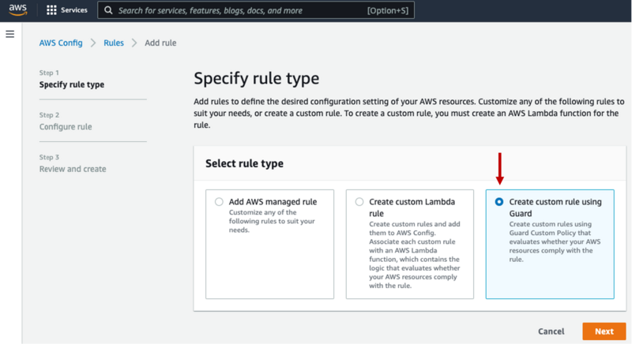
Task: Click the AWS logo icon
Action: (x=18, y=11)
